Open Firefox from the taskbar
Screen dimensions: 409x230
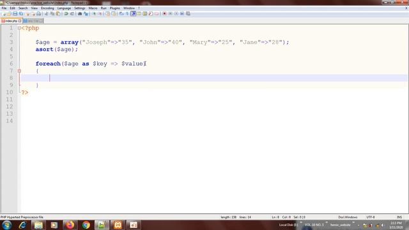[70, 225]
